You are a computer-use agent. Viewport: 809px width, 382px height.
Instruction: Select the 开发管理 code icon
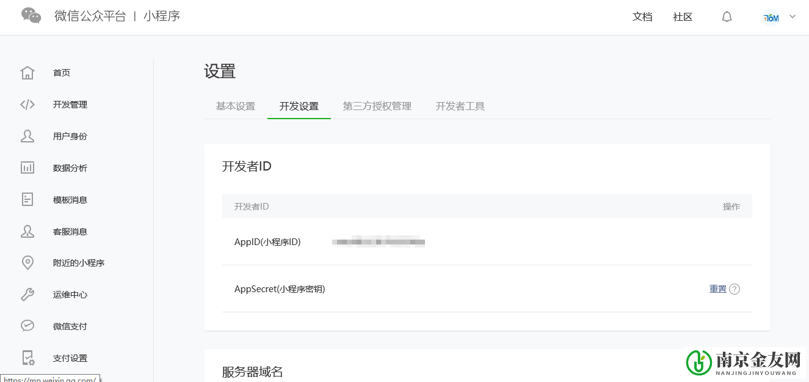click(x=27, y=104)
